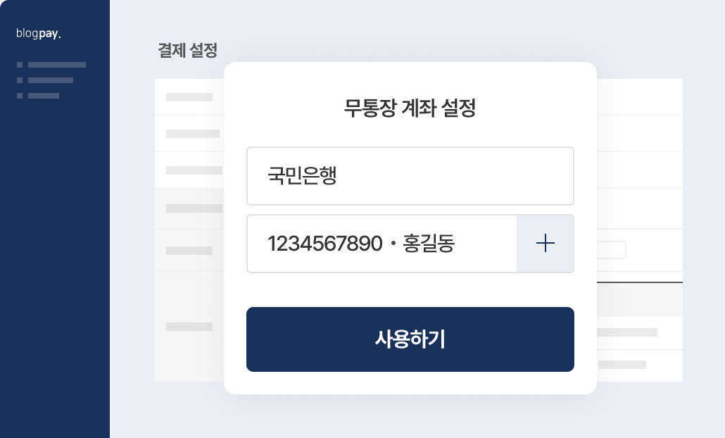725x438 pixels.
Task: Click the third placeholder row in settings list
Action: tap(189, 170)
